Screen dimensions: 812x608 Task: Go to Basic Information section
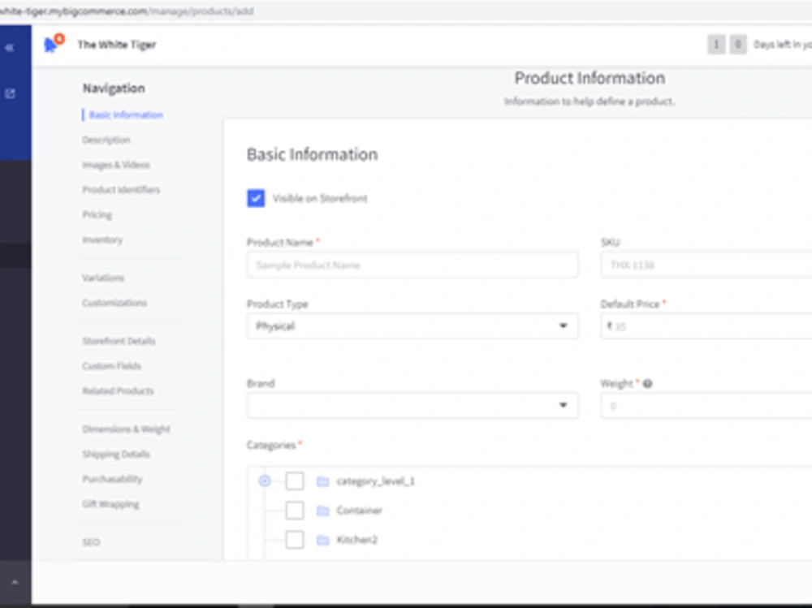[126, 115]
